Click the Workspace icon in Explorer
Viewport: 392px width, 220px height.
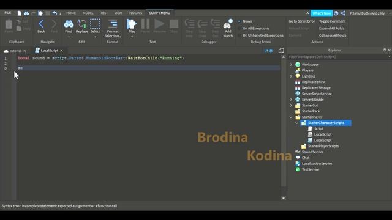click(x=298, y=64)
